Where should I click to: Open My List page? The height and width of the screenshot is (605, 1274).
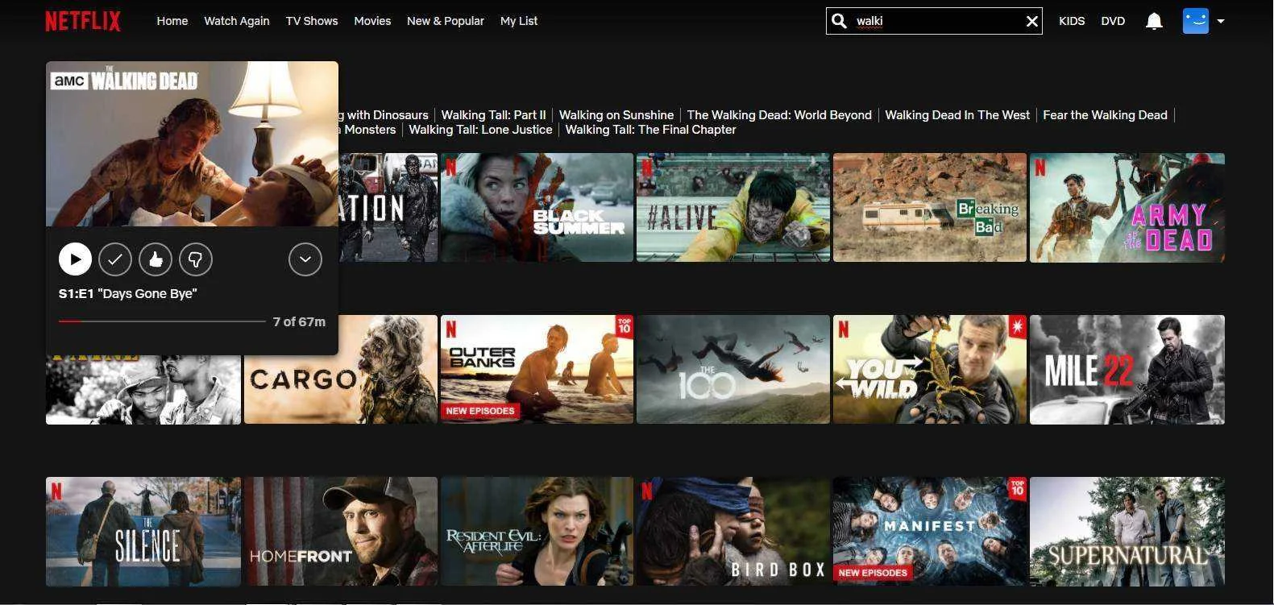click(519, 21)
